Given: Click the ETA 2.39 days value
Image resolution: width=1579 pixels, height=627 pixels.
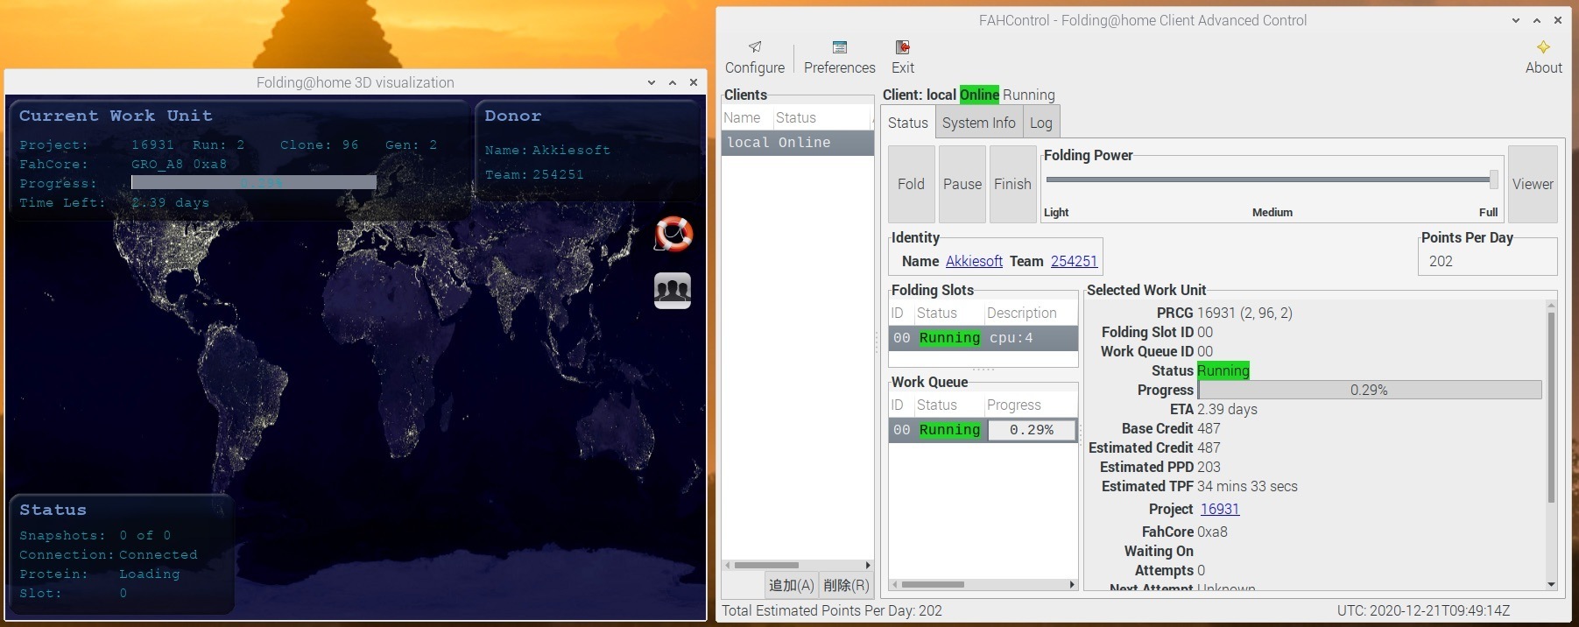Looking at the screenshot, I should click(x=1227, y=409).
